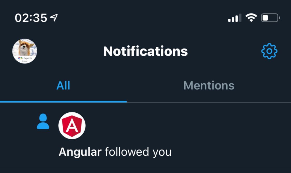The width and height of the screenshot is (291, 173).
Task: Tap "followed you" text in notification
Action: (x=138, y=152)
